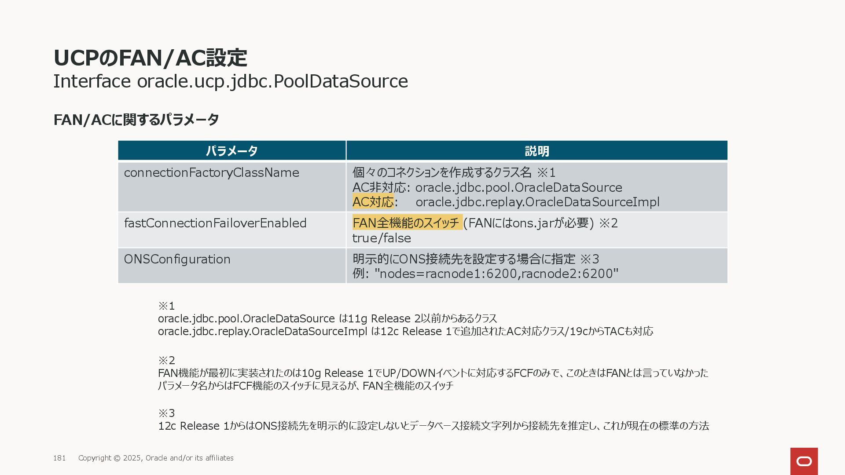Image resolution: width=845 pixels, height=475 pixels.
Task: Select the 'ONSConfiguration' cell
Action: click(232, 266)
